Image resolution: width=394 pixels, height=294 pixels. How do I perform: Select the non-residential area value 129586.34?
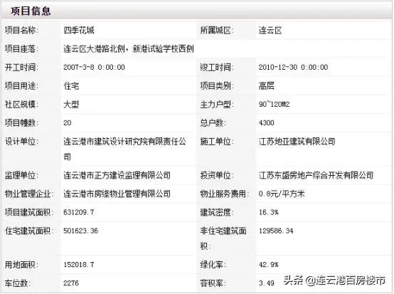coord(276,231)
